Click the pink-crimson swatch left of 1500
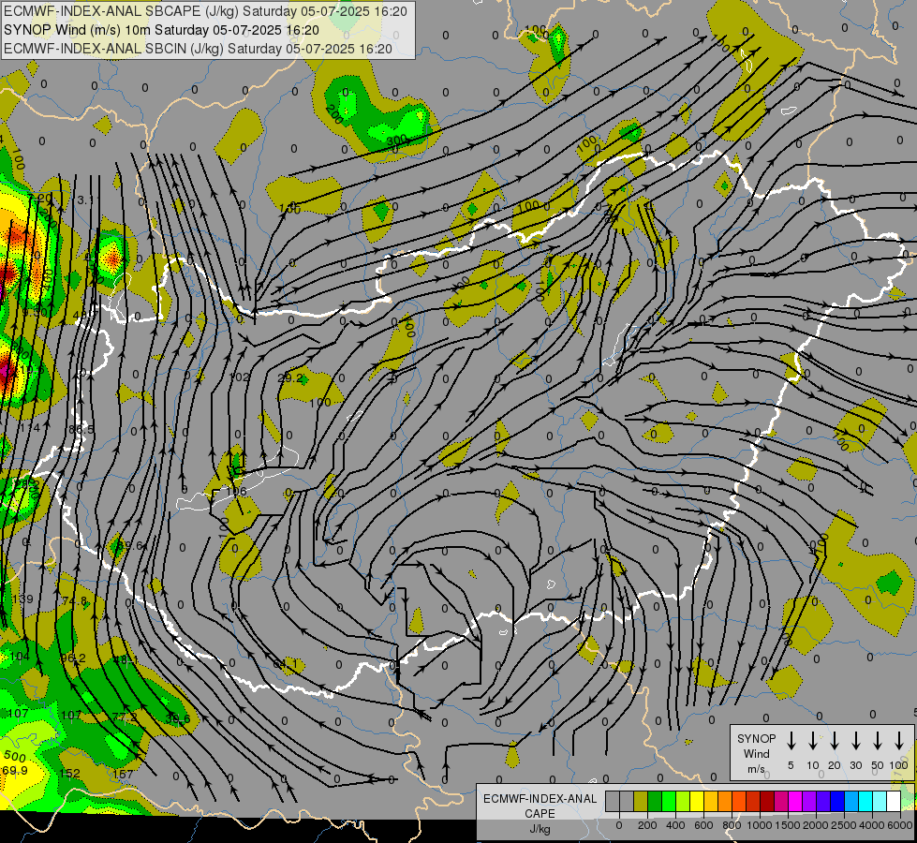The image size is (917, 843). 781,801
